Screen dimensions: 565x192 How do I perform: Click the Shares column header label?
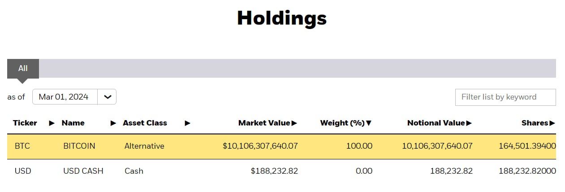(x=535, y=123)
